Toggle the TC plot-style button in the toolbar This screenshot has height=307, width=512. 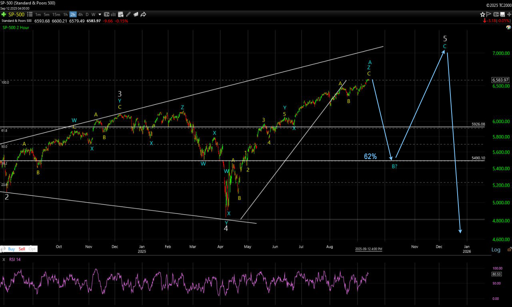point(106,14)
